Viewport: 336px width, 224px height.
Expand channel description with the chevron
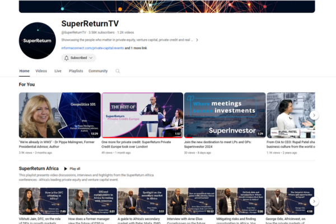pyautogui.click(x=197, y=40)
